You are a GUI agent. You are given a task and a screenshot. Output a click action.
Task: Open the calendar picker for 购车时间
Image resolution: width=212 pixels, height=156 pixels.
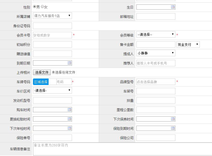[x=69, y=110]
